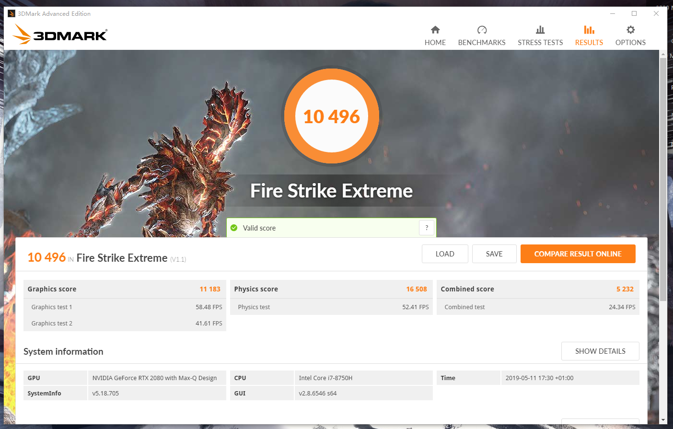Maximize the 3DMark window
673x429 pixels.
pos(634,13)
